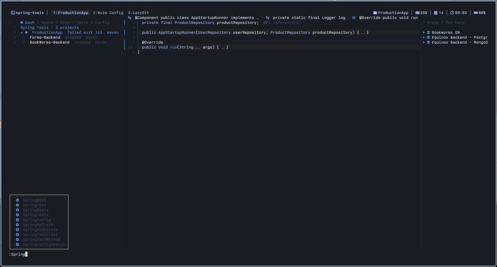Switch to 2:Nvim Config window
Viewport: 497px width, 267px height.
[x=108, y=13]
